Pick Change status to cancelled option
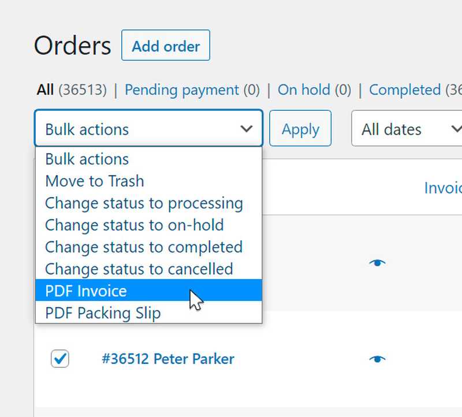The height and width of the screenshot is (417, 462). [x=139, y=269]
